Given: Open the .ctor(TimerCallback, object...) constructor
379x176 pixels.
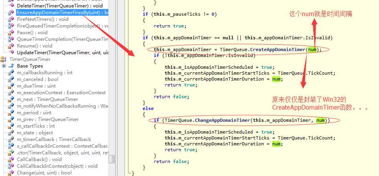Looking at the screenshot, I should coord(63,153).
